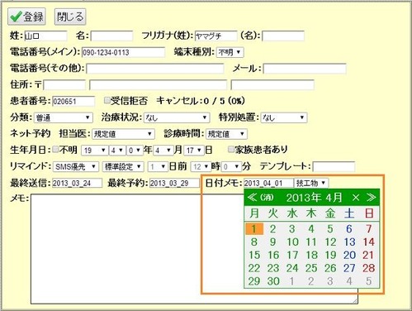This screenshot has height=311, width=412.
Task: Click the メール field
Action: coord(305,69)
